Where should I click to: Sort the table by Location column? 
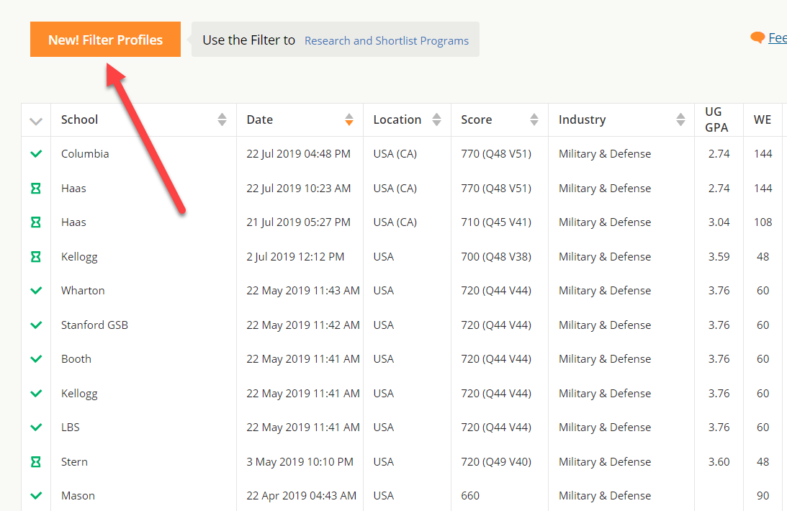436,119
